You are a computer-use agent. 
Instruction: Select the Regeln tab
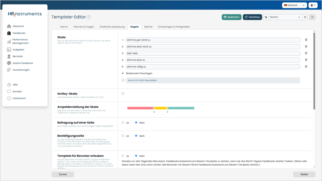[x=135, y=27]
